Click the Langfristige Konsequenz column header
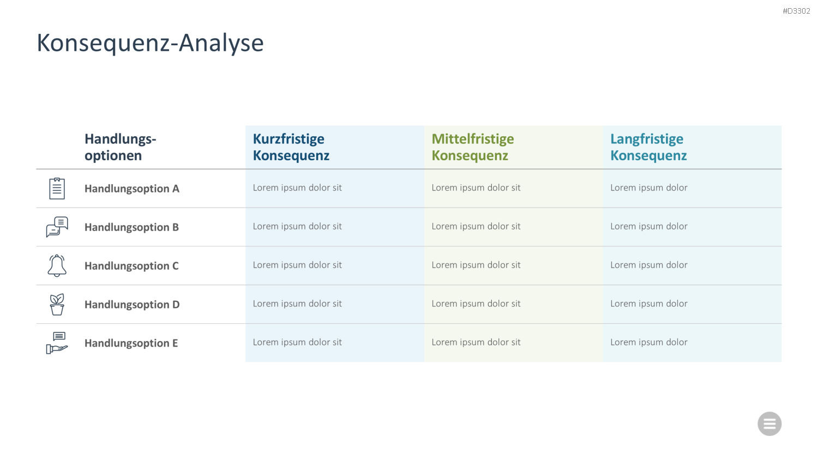 [648, 147]
